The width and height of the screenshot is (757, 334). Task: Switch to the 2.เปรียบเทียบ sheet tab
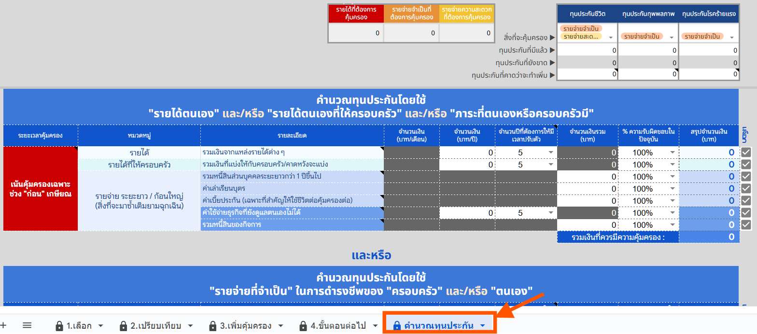pos(155,326)
